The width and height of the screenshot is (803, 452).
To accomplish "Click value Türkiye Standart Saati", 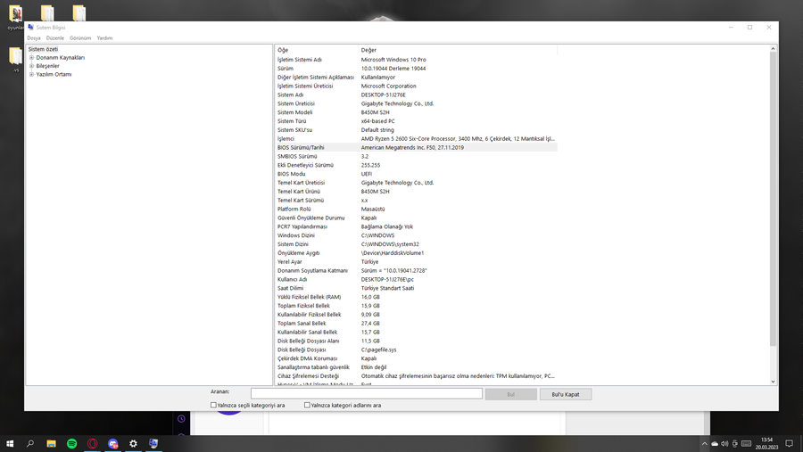I will [x=388, y=288].
